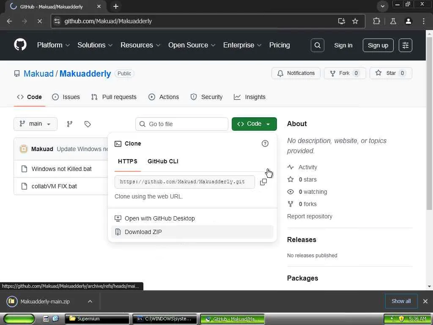Image resolution: width=433 pixels, height=325 pixels.
Task: Copy clone URL to clipboard
Action: click(x=263, y=182)
